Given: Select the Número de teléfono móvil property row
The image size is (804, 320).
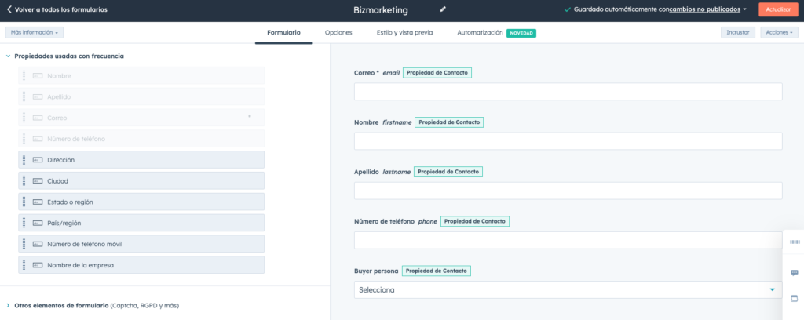Looking at the screenshot, I should (x=141, y=244).
